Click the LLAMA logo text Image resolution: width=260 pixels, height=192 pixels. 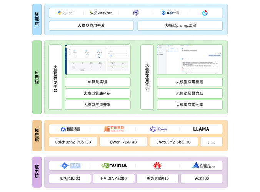click(x=201, y=129)
